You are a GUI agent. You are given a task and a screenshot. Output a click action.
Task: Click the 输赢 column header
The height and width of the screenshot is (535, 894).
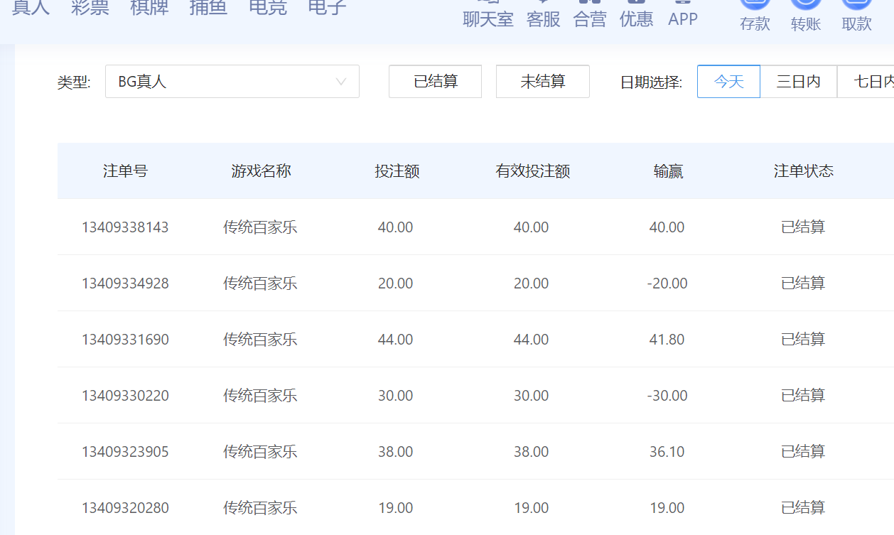668,171
